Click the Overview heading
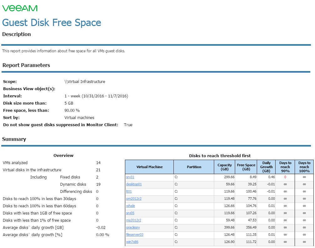The height and width of the screenshot is (248, 315). tap(64, 155)
